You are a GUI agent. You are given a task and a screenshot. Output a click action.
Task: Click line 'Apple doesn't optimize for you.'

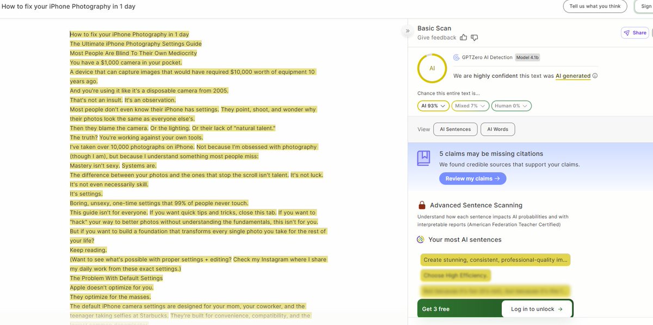tap(112, 287)
